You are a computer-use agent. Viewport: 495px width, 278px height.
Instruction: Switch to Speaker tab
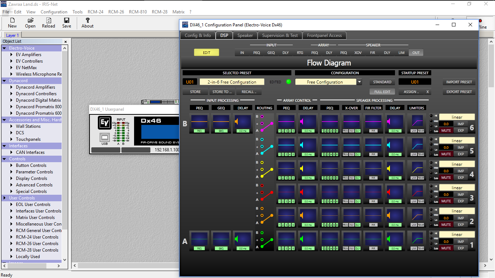(x=245, y=35)
